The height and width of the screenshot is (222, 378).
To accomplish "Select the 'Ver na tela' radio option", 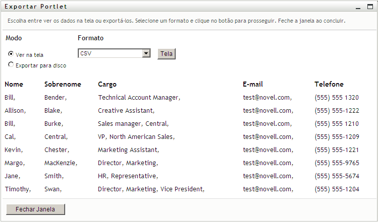I will [x=11, y=54].
